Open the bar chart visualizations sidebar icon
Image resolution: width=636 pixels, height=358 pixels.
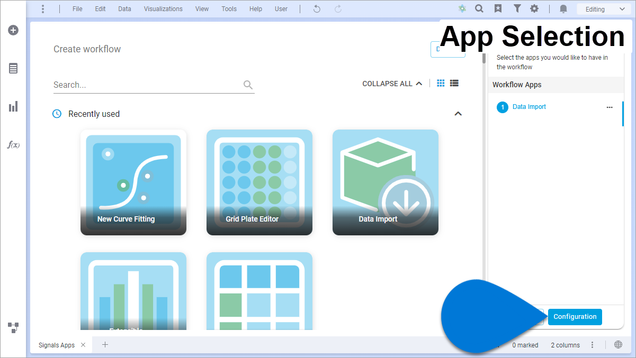pos(13,106)
